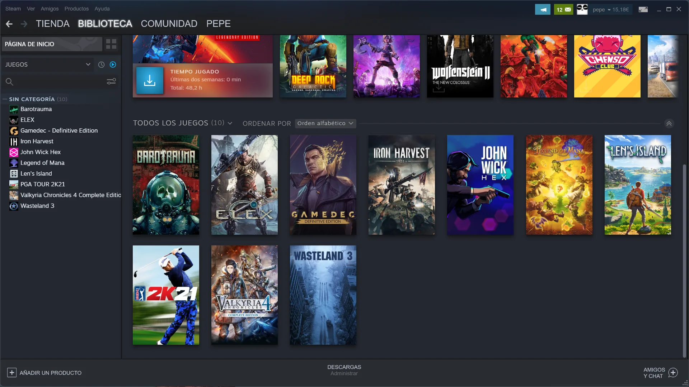This screenshot has width=689, height=387.
Task: Enter Big Picture mode with the arrows icon
Action: click(643, 9)
